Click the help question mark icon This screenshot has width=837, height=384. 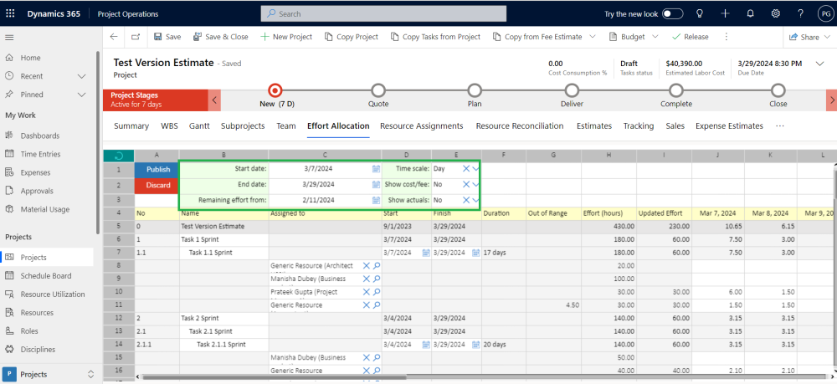click(x=801, y=14)
